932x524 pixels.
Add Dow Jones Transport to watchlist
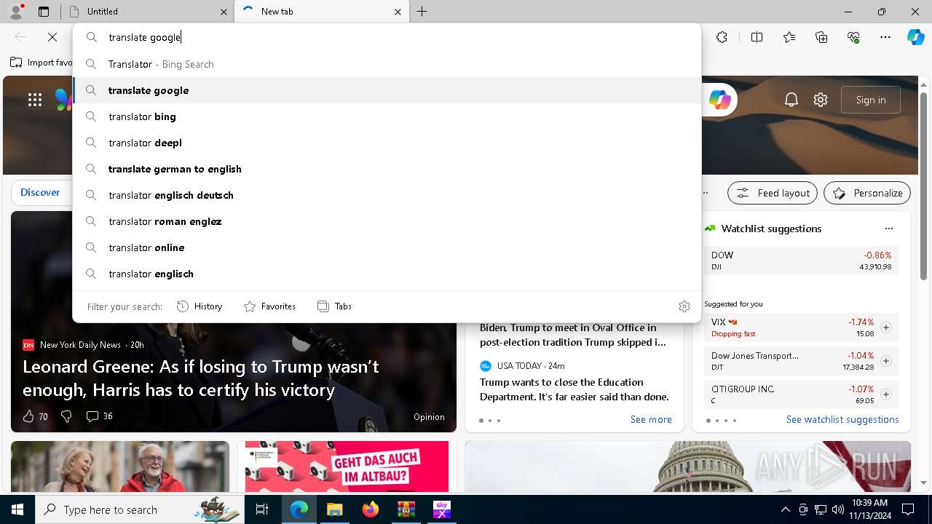(x=885, y=361)
